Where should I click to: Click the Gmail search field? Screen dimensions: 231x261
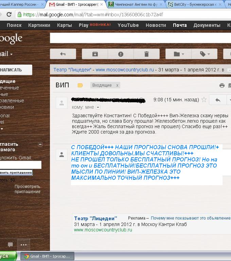[140, 38]
